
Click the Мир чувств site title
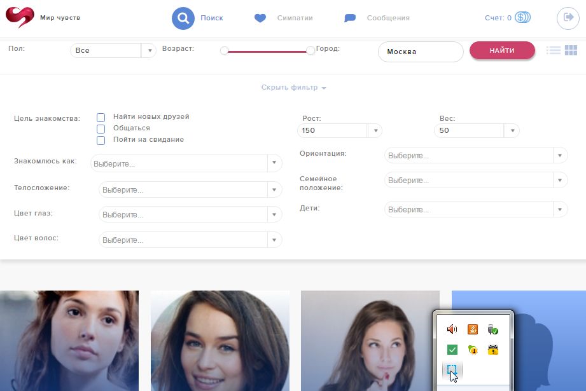click(60, 18)
